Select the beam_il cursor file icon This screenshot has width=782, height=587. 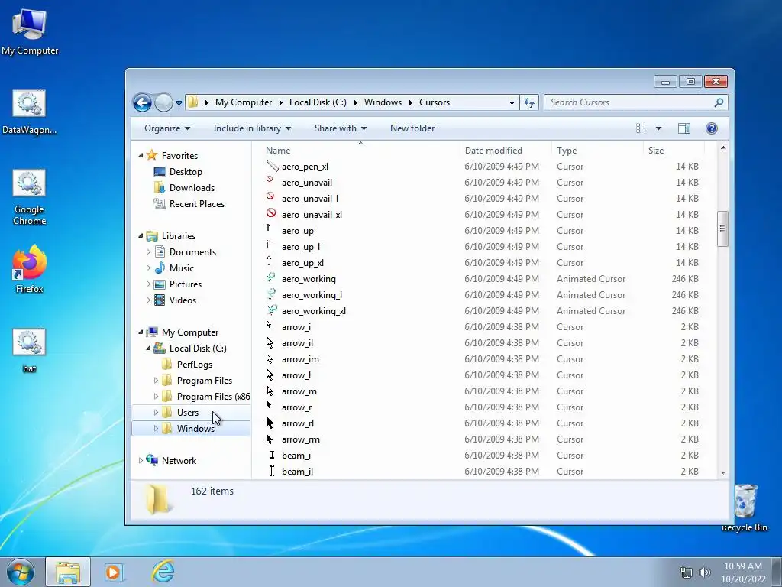[272, 471]
